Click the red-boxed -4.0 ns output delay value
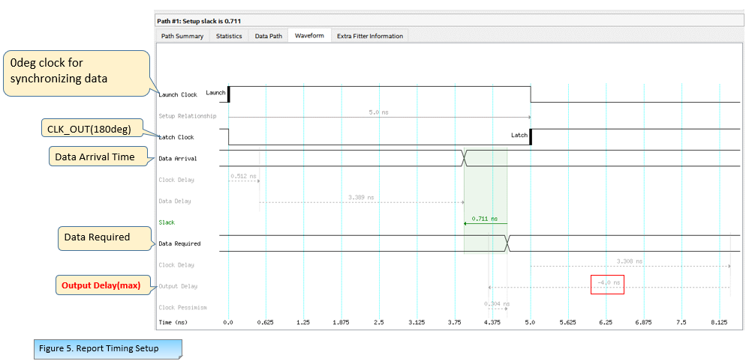Image resolution: width=749 pixels, height=364 pixels. (606, 283)
